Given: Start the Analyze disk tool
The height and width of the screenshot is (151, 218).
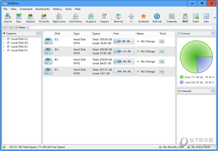Looking at the screenshot, I should click(31, 18).
